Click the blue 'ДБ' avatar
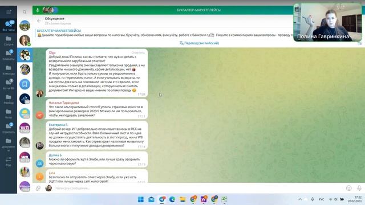The height and width of the screenshot is (205, 365). [x=39, y=163]
